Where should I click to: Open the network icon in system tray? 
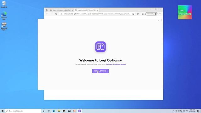(181, 111)
